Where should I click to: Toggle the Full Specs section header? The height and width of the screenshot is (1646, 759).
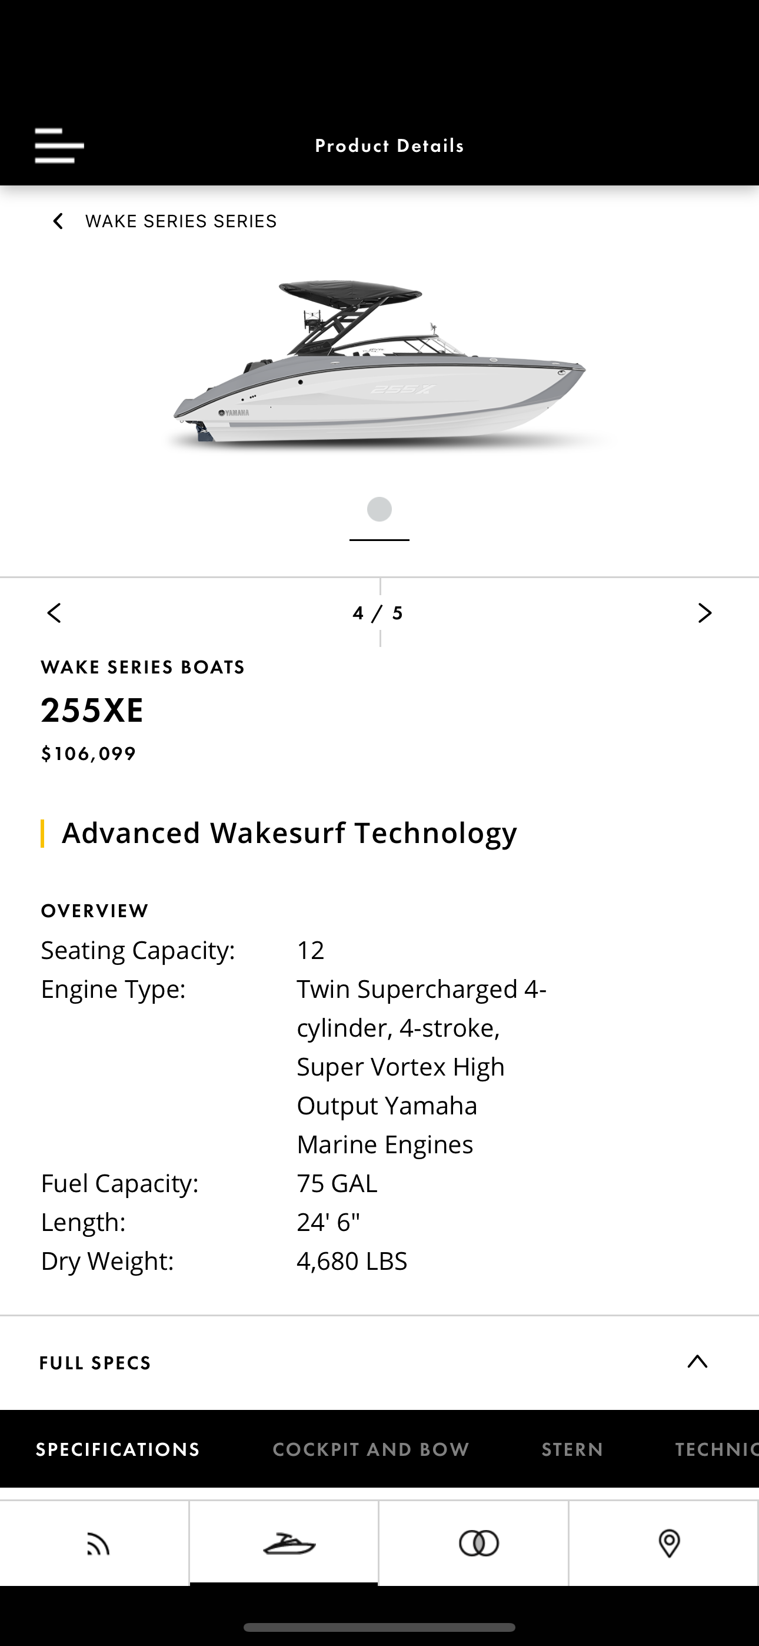point(96,1363)
